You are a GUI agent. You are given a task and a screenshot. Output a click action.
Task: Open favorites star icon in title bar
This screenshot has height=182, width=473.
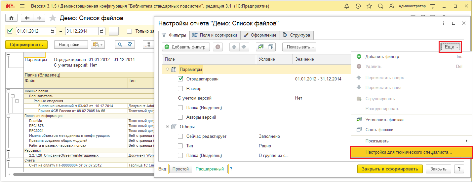369,6
